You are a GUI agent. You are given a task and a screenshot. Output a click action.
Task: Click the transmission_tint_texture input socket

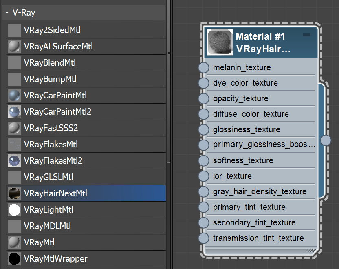[203, 238]
